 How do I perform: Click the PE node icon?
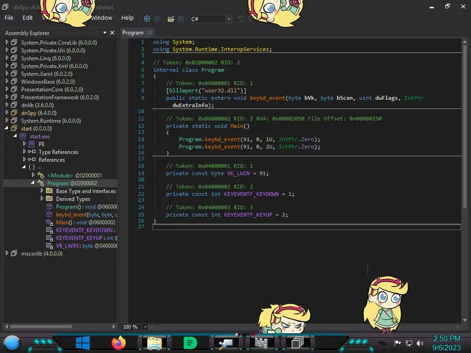31,144
